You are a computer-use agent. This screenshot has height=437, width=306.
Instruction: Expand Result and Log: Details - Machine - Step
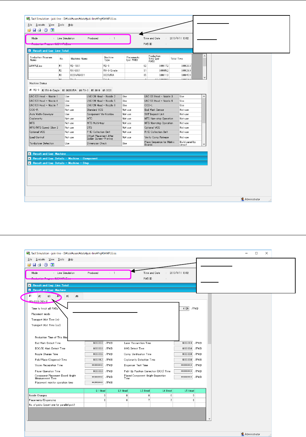point(30,163)
